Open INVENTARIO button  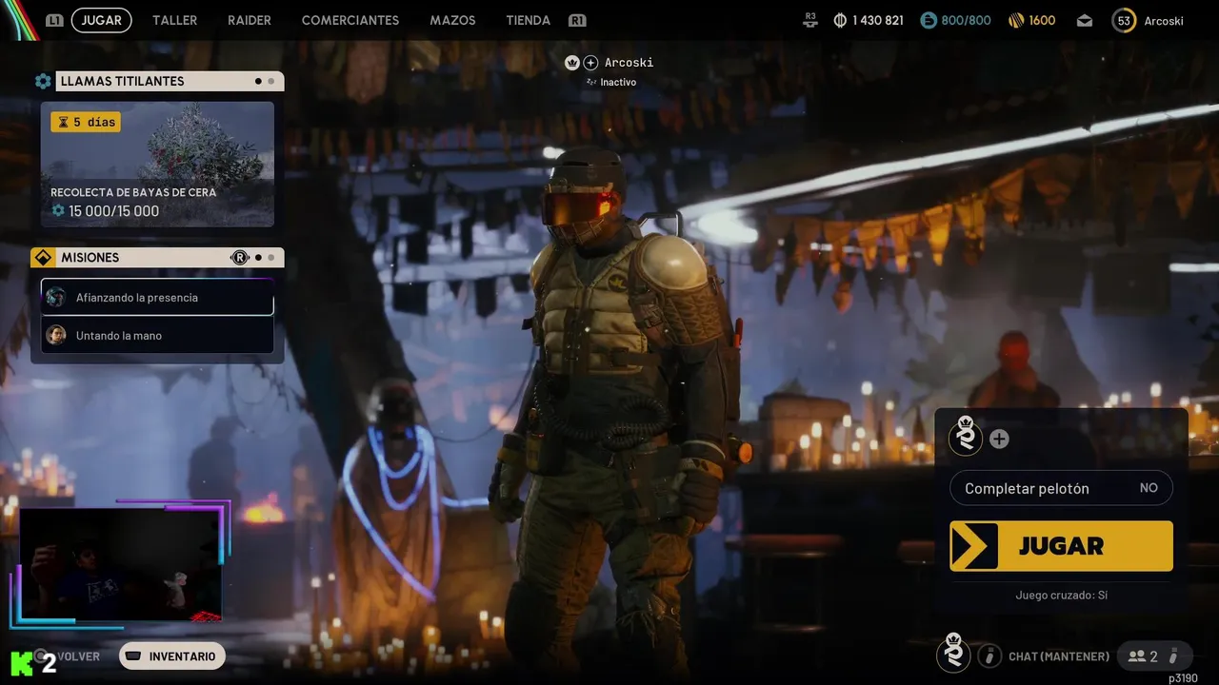click(x=171, y=656)
